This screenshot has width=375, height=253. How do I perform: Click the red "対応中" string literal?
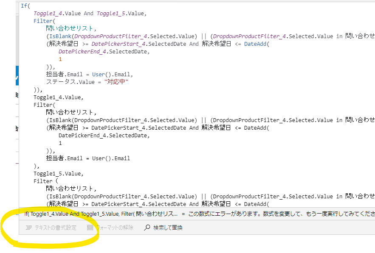pyautogui.click(x=116, y=82)
